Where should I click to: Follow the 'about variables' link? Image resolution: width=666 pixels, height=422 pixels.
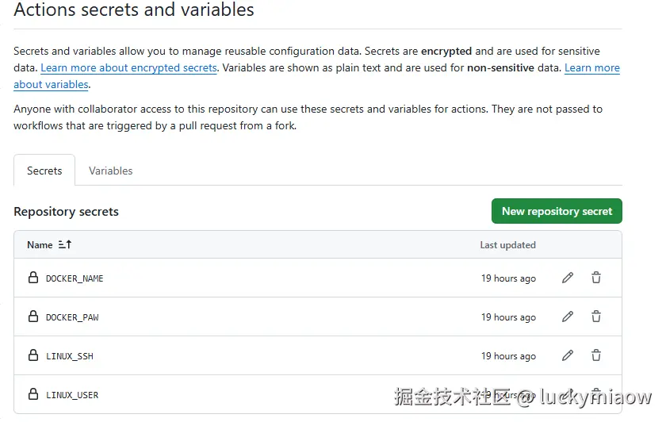tap(51, 85)
